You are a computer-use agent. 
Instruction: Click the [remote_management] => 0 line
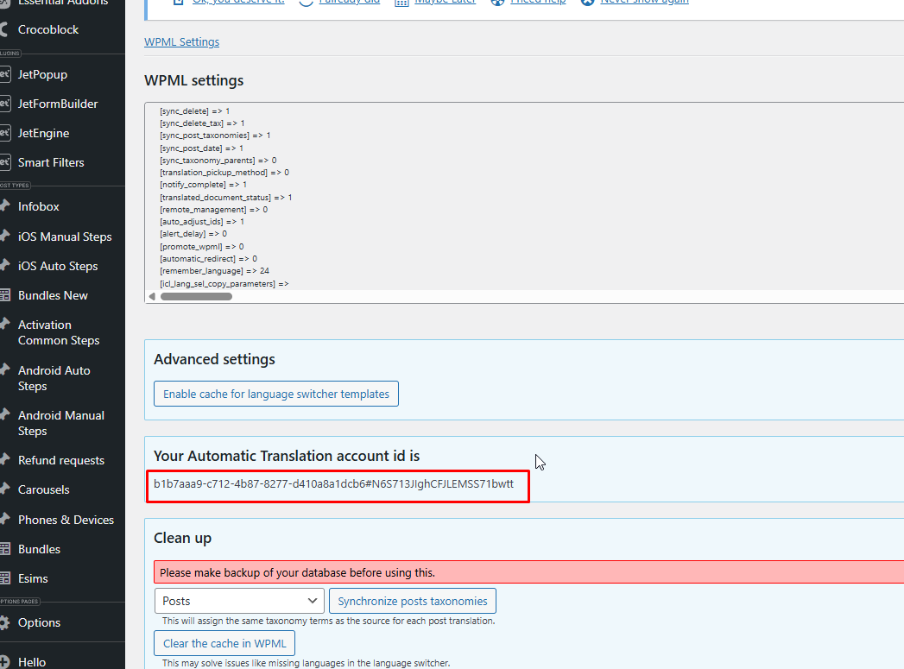pyautogui.click(x=214, y=210)
